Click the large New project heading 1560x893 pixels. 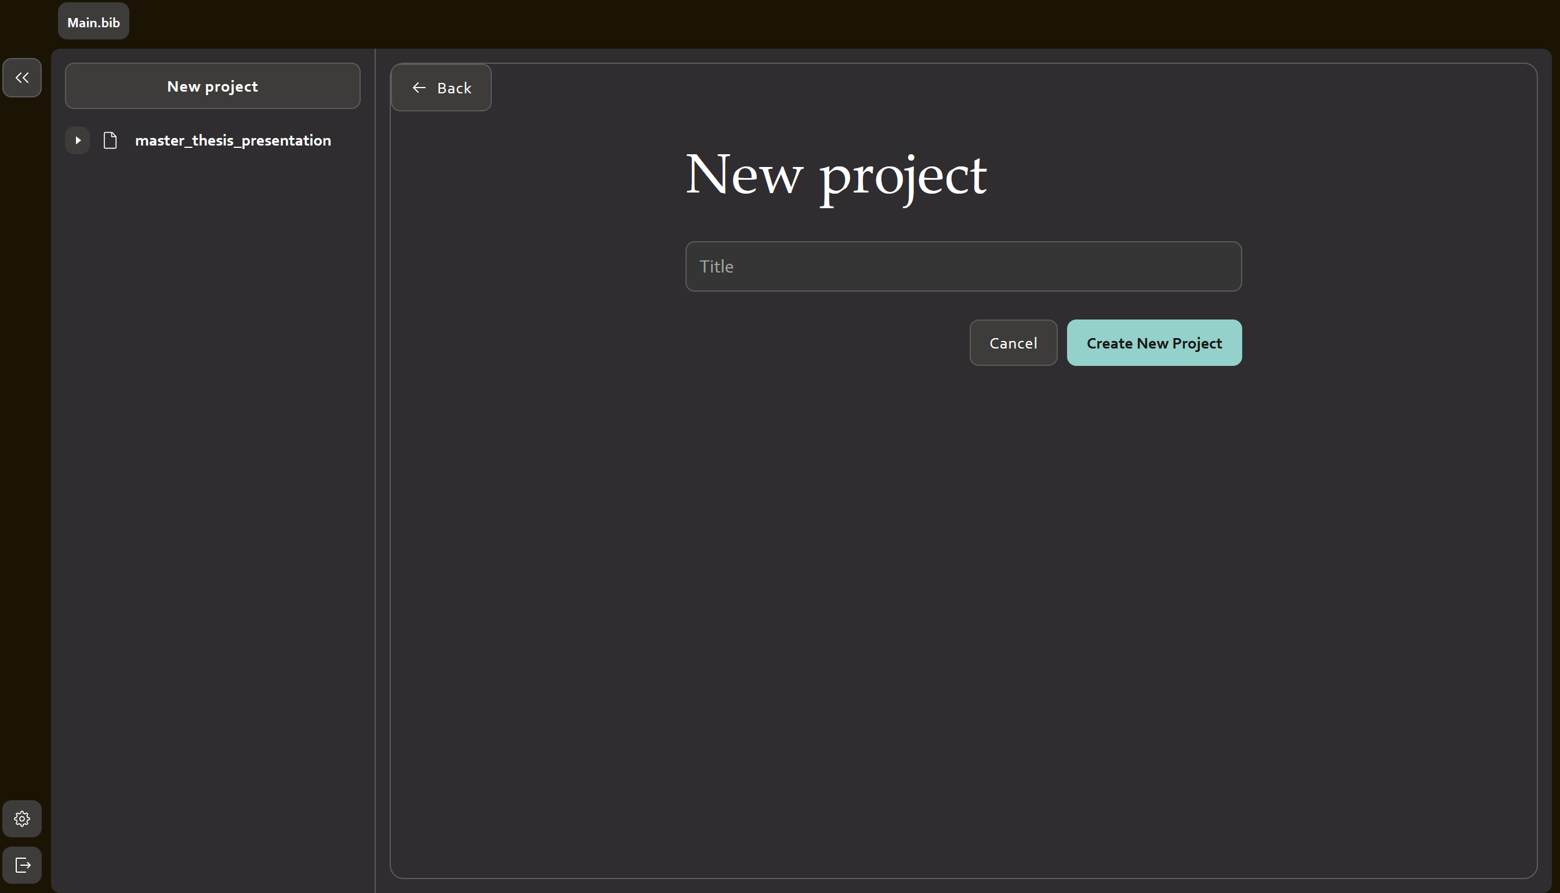pyautogui.click(x=836, y=175)
